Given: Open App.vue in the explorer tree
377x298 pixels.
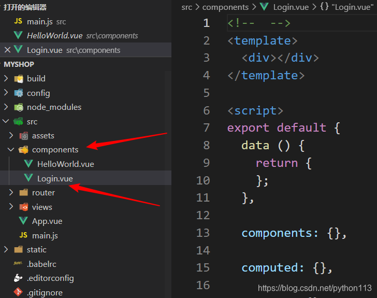Looking at the screenshot, I should pos(85,221).
